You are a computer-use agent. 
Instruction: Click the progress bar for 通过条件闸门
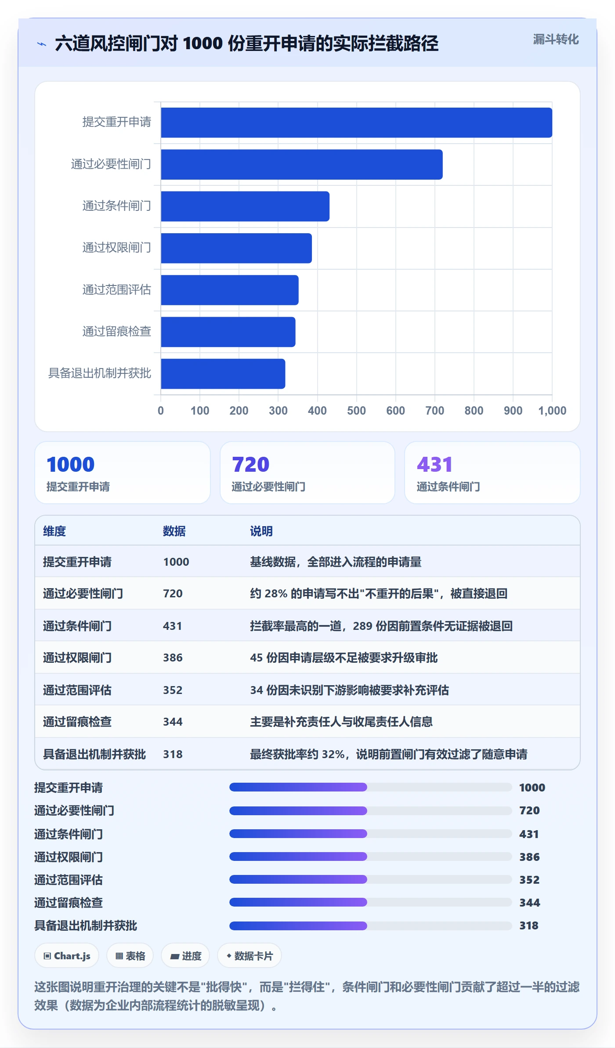[x=371, y=834]
